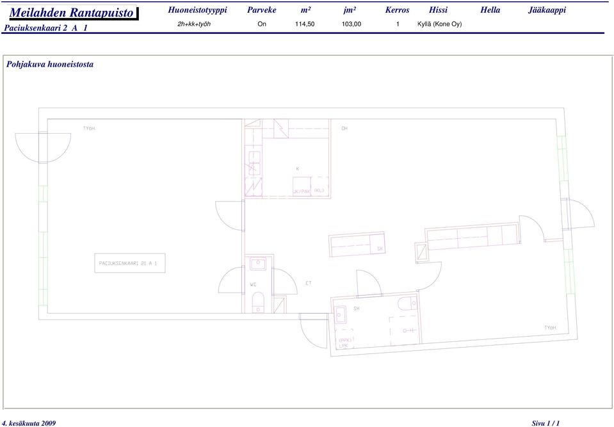
Task: Click the Meilahden Rantapuisto title
Action: coord(72,13)
